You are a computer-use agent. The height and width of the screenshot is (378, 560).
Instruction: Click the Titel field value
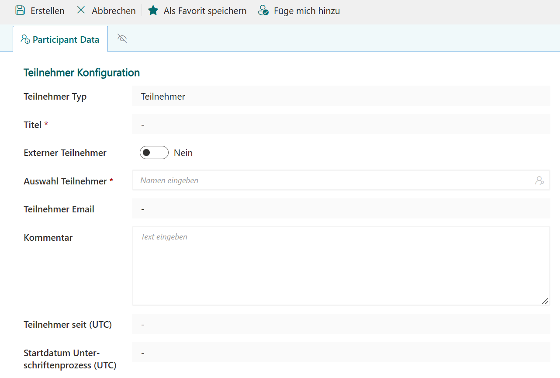tap(341, 125)
